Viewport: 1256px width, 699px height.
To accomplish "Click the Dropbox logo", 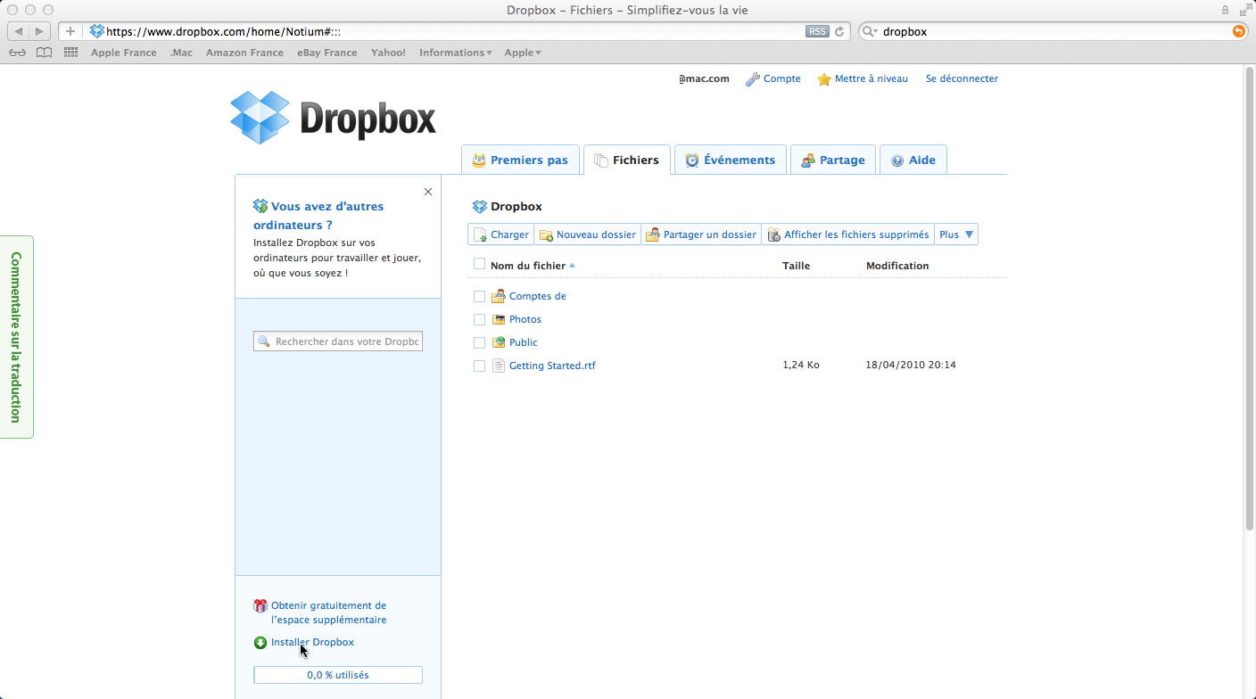I will point(332,116).
